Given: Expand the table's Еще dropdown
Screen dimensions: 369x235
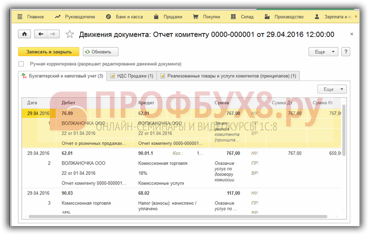Looking at the screenshot, I should 332,89.
